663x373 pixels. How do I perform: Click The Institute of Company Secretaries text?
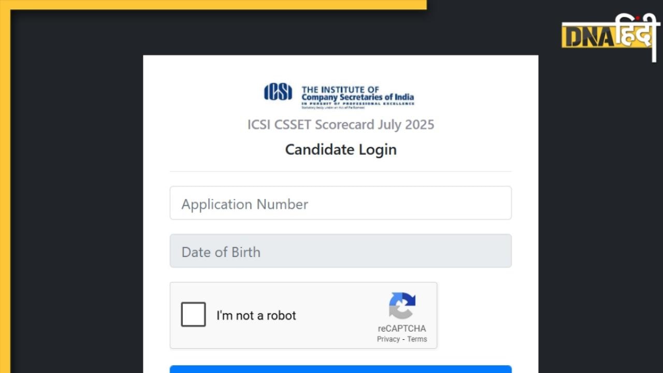(358, 94)
